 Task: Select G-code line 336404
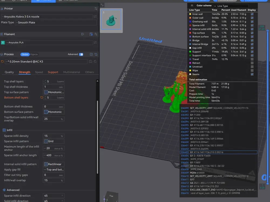coord(219,156)
